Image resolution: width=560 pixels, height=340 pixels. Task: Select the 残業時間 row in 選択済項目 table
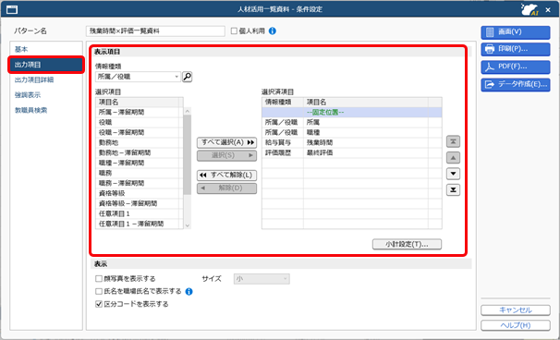coord(352,142)
